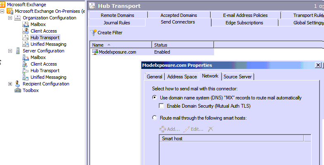This screenshot has width=324, height=165.
Task: Click the disabled Edit smart host pencil icon
Action: [186, 130]
